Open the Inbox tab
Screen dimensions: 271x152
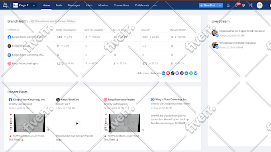89,5
